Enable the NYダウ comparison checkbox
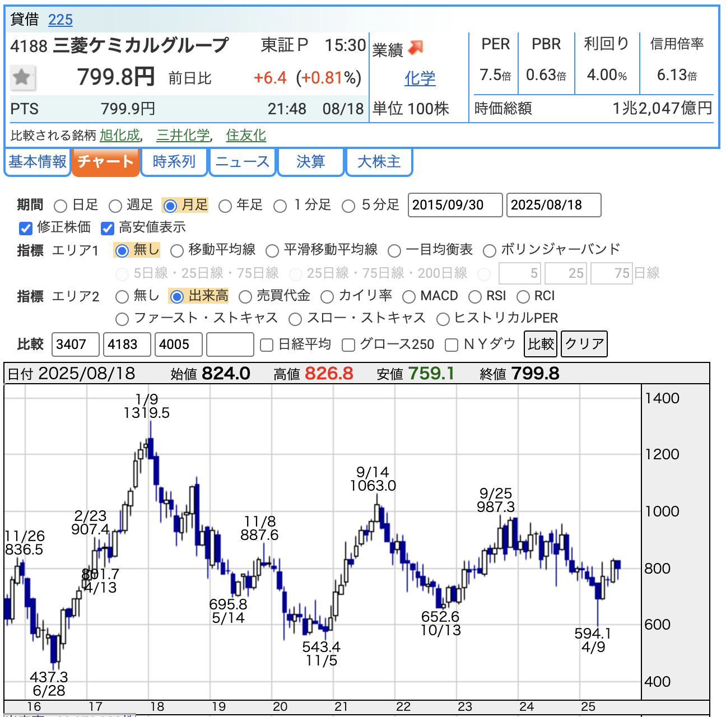 (452, 345)
